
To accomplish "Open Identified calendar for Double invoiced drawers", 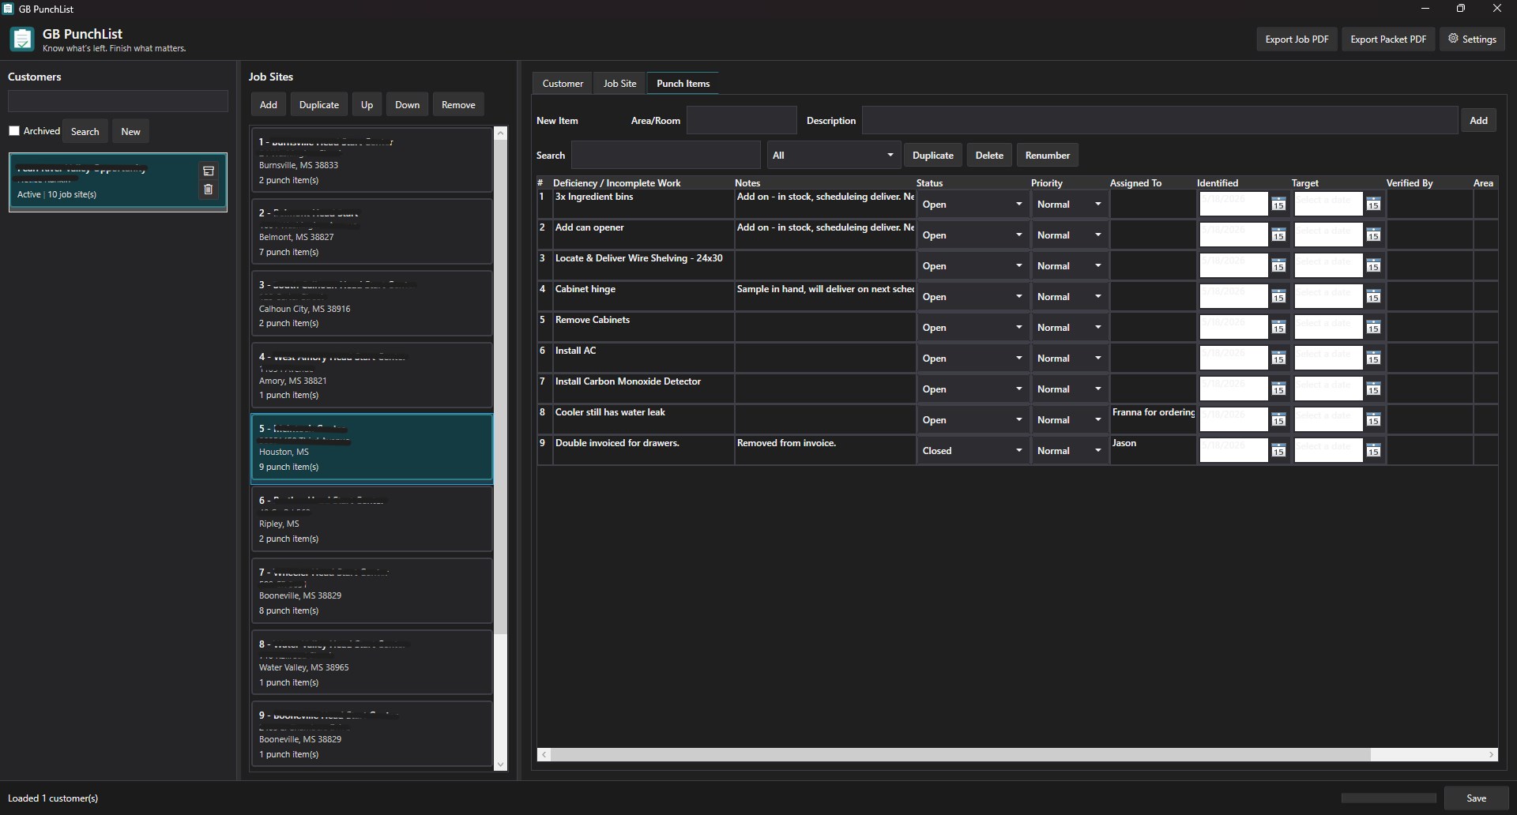I will click(x=1278, y=451).
